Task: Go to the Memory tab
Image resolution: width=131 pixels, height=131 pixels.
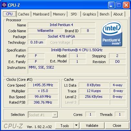Action: (59, 14)
